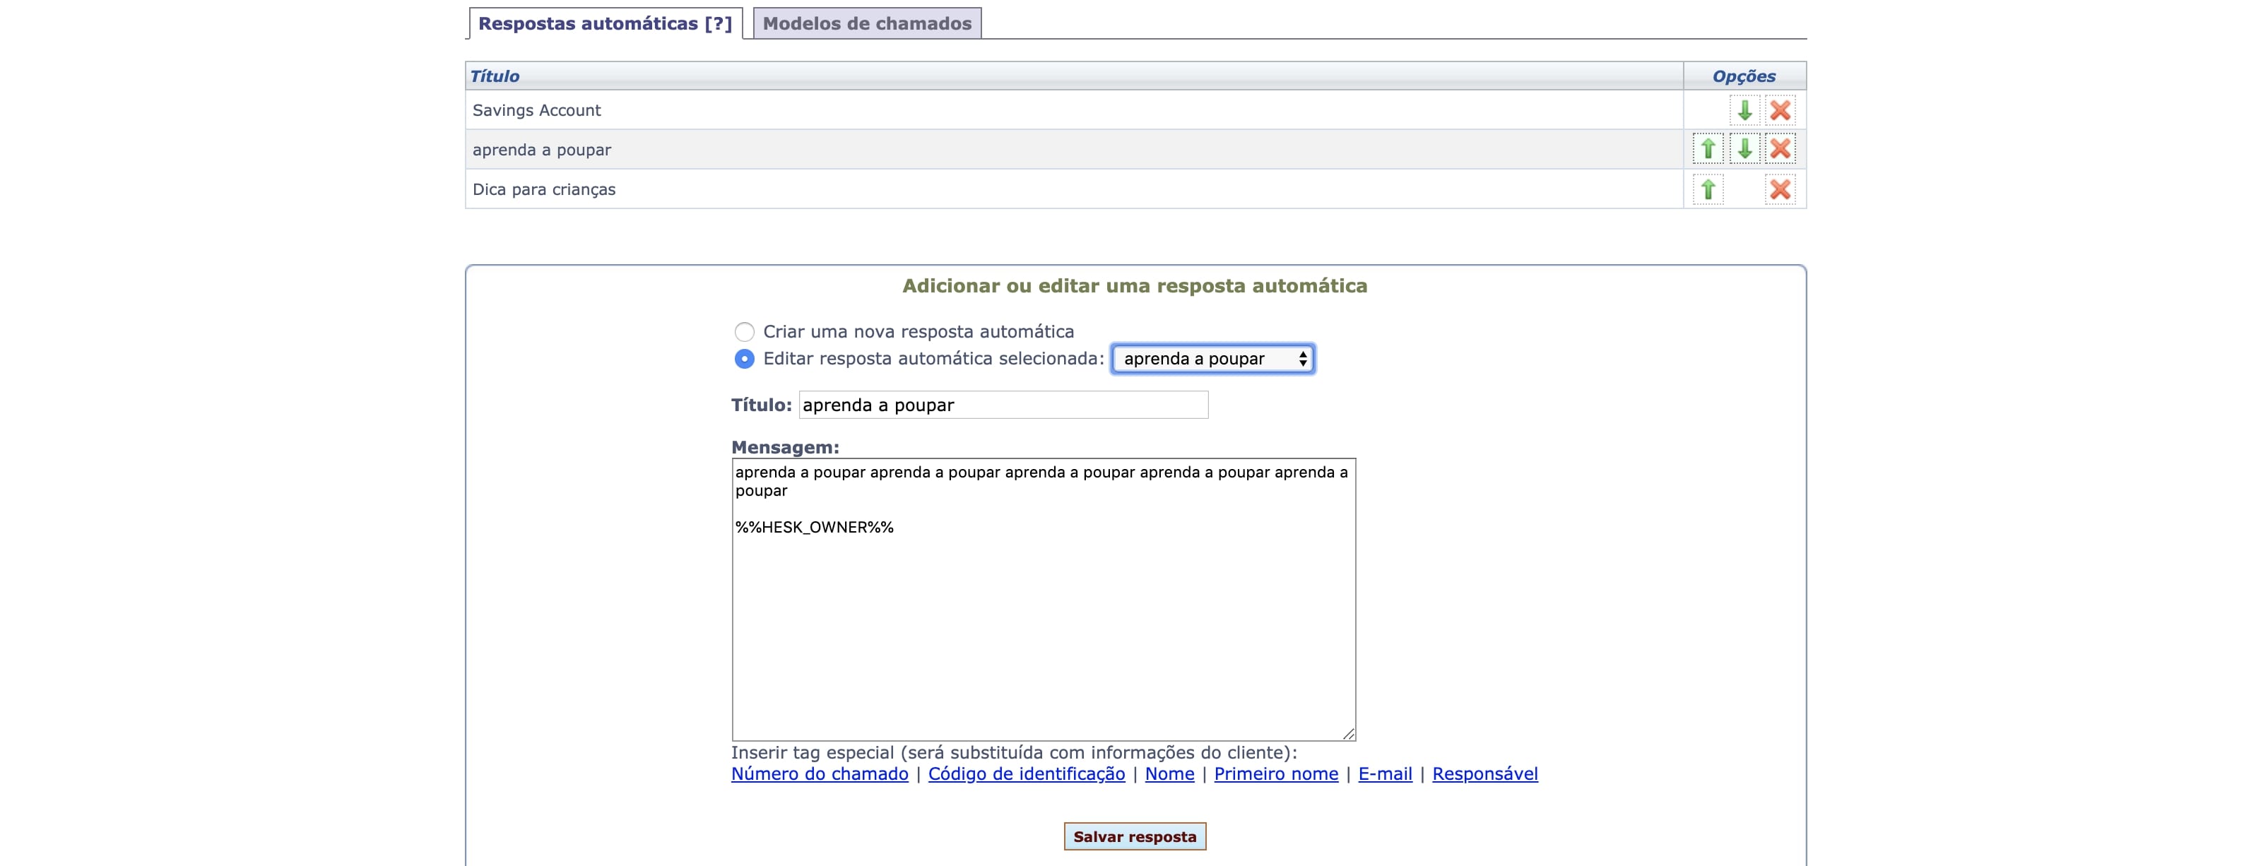Click the 'Salvar resposta' button
This screenshot has height=866, width=2268.
[1134, 836]
